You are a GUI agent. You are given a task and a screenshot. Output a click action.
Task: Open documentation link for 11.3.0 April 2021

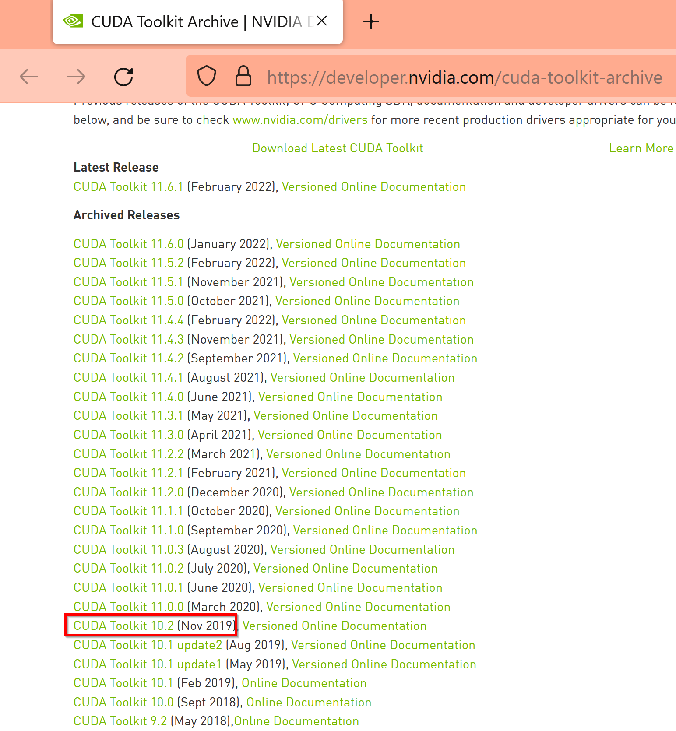[350, 435]
